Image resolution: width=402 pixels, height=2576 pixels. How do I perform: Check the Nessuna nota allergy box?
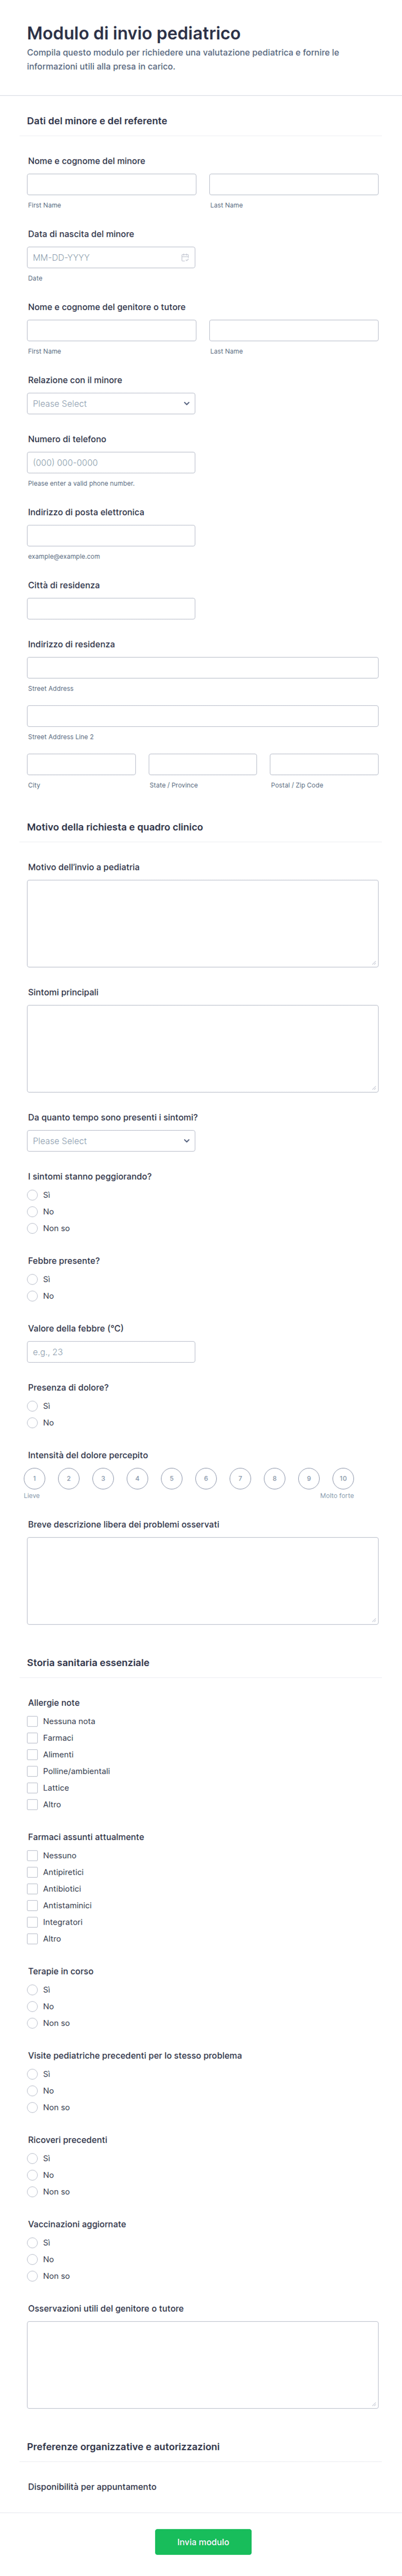pyautogui.click(x=33, y=1721)
